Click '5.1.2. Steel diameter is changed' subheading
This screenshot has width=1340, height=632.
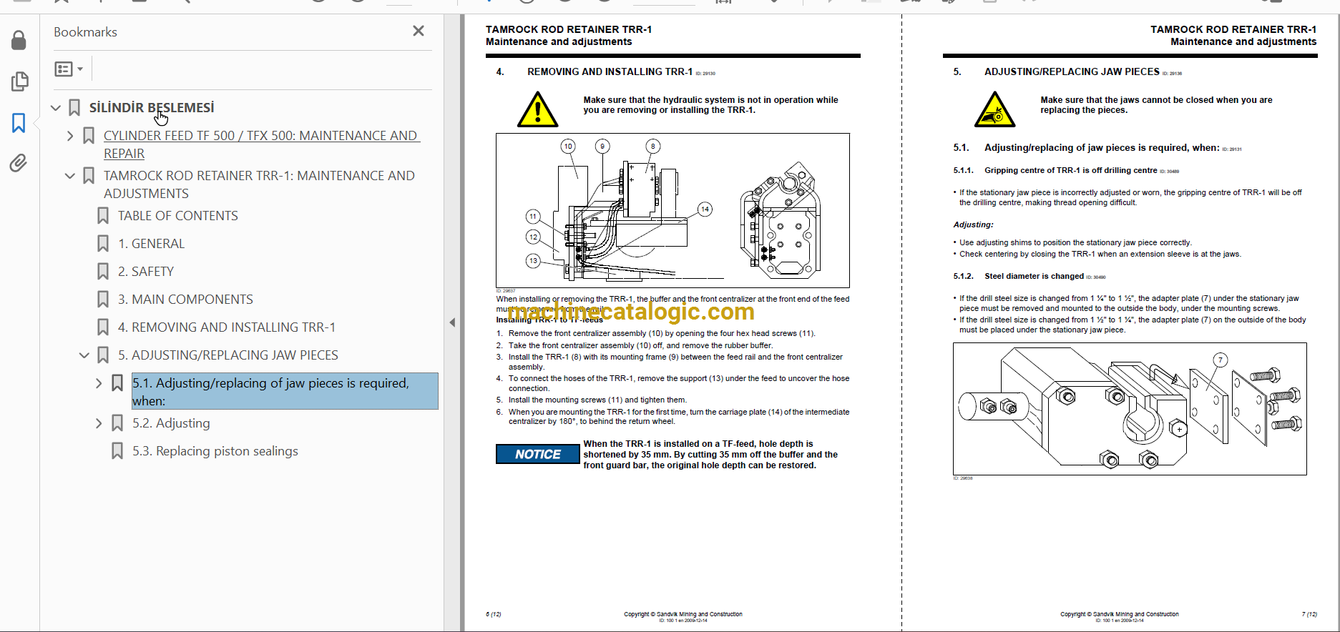[x=1018, y=276]
